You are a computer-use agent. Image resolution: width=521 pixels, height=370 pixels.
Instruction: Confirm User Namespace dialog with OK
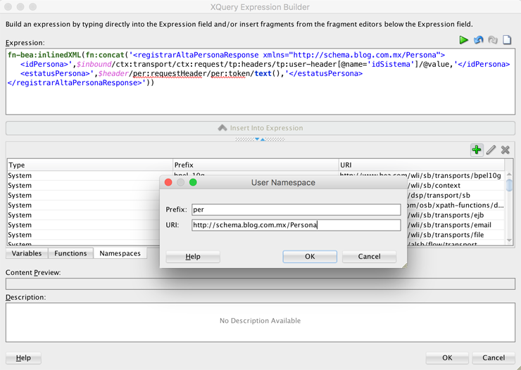click(310, 257)
